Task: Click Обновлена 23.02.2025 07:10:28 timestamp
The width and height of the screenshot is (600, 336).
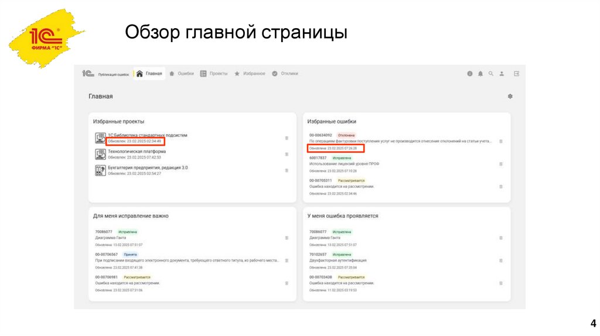Action: click(333, 171)
